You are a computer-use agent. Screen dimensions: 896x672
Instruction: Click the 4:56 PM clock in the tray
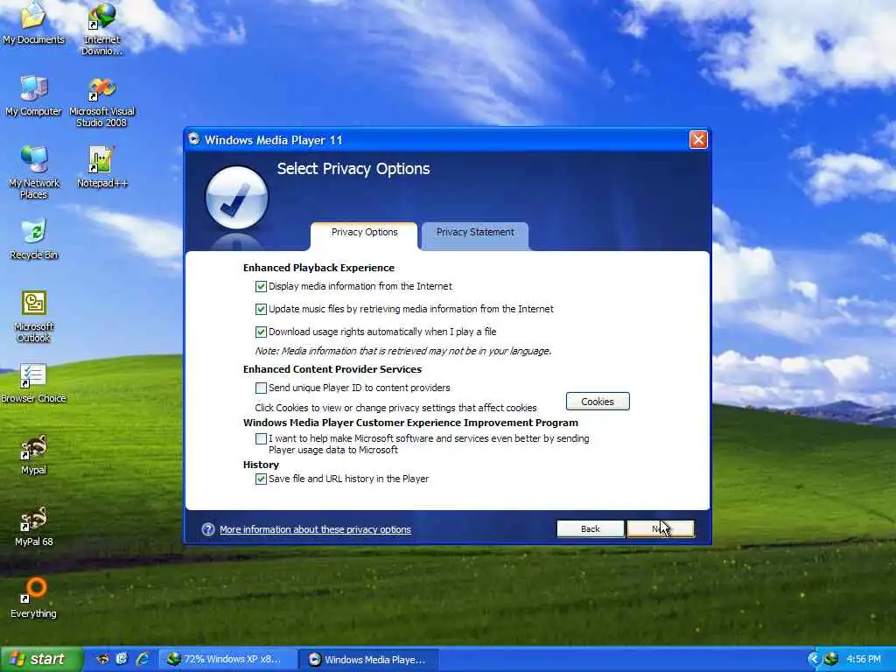pyautogui.click(x=864, y=660)
